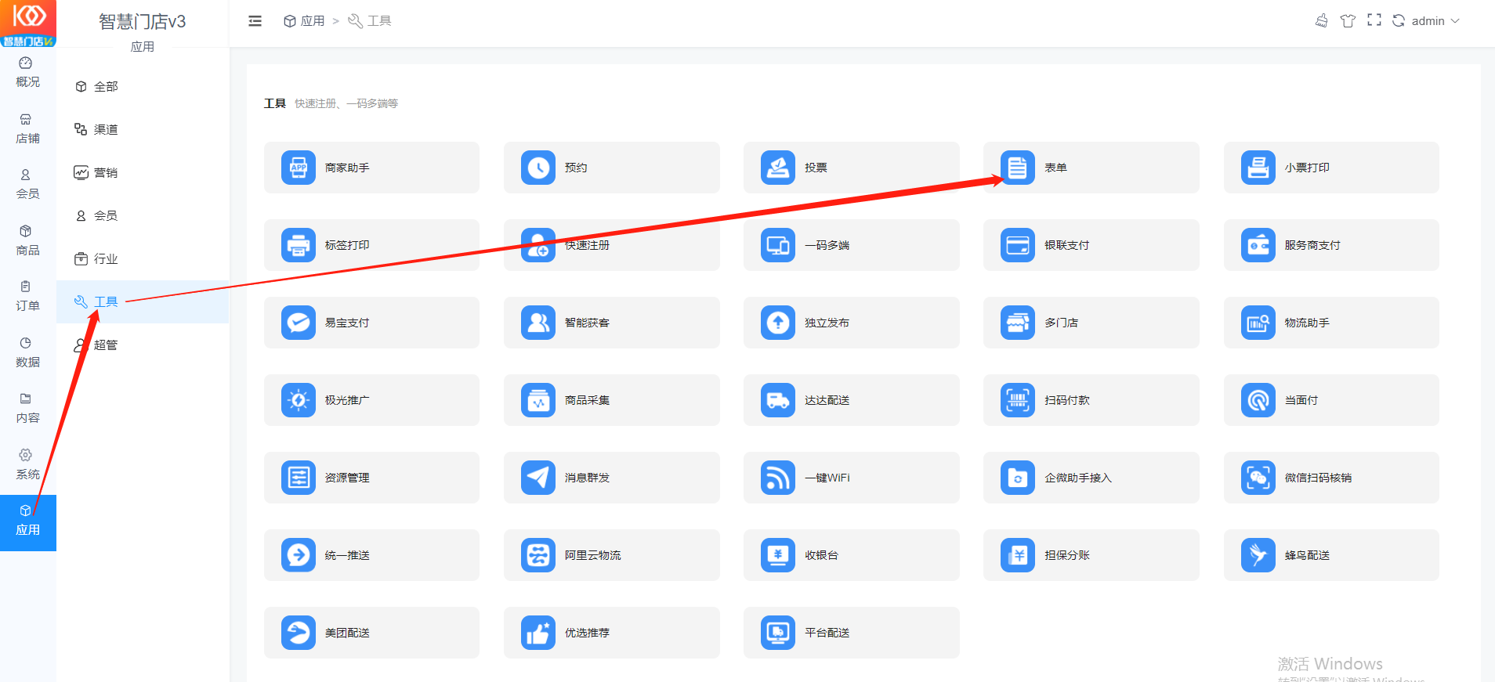1495x682 pixels.
Task: Open the 多门店 shop icon
Action: coord(1018,323)
